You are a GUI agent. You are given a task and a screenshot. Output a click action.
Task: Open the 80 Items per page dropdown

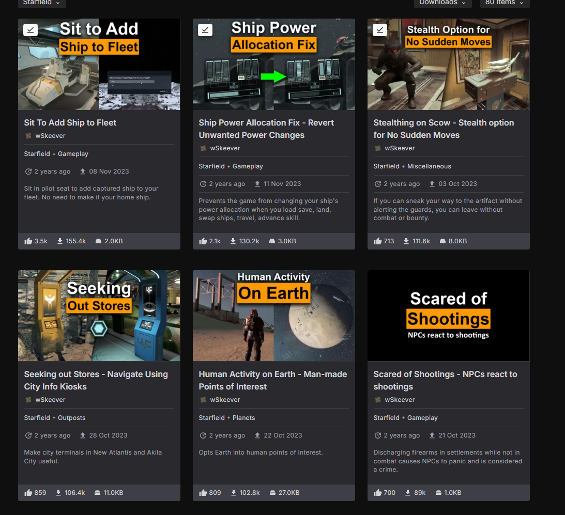(505, 3)
